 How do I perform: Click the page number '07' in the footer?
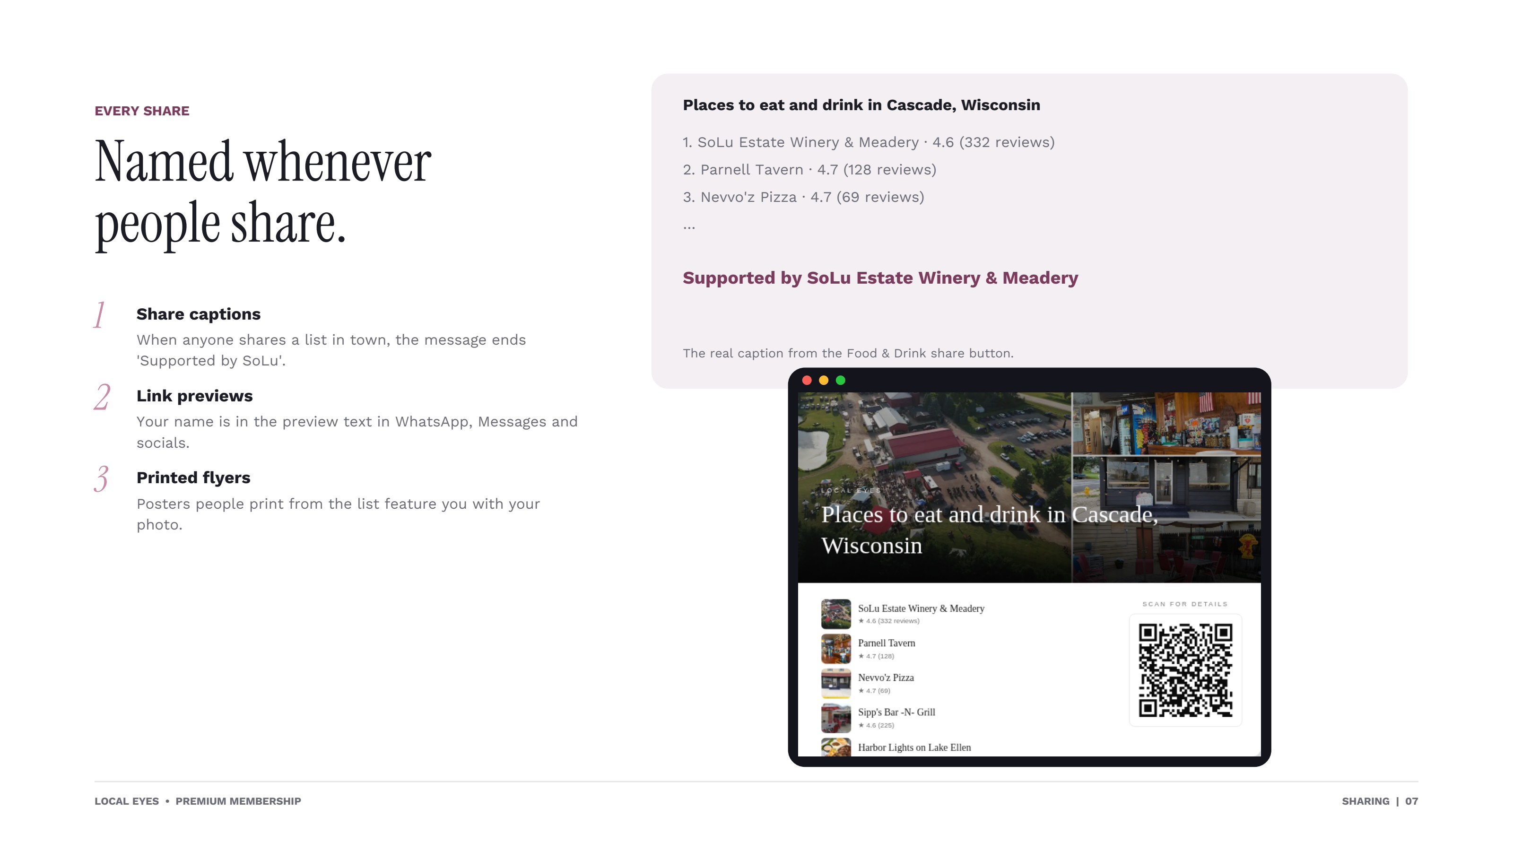pos(1411,801)
